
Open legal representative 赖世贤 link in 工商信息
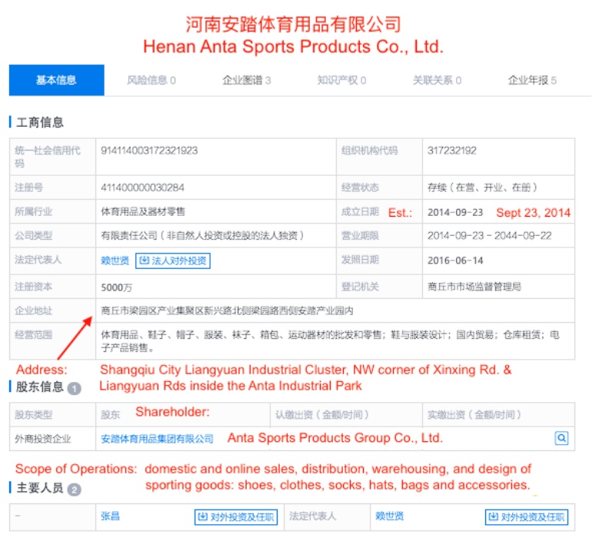click(x=115, y=261)
